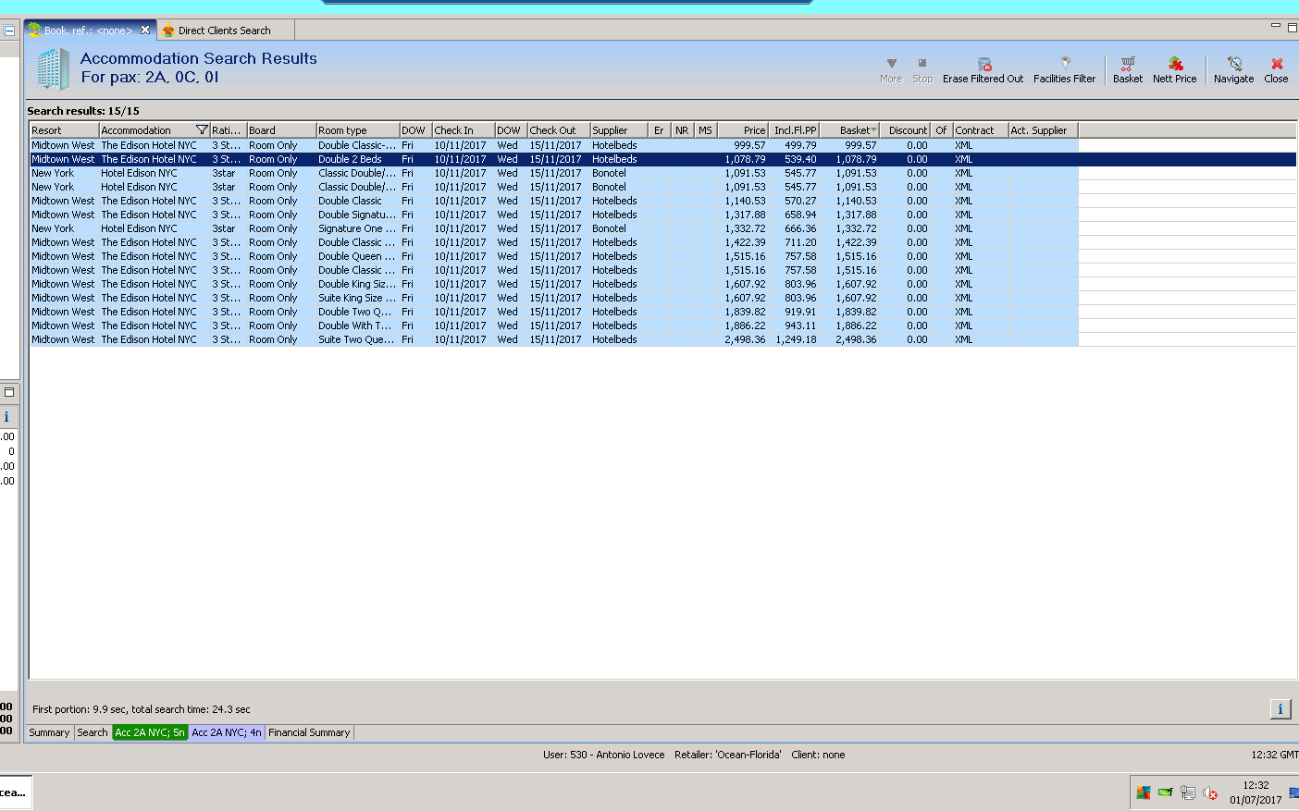1299x811 pixels.
Task: Close the Book. ref. <none> tab
Action: pos(145,31)
